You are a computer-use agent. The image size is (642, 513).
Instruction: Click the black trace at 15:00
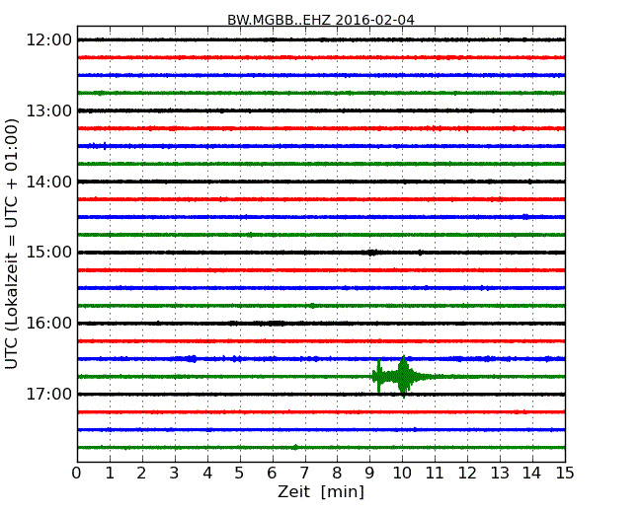321,253
